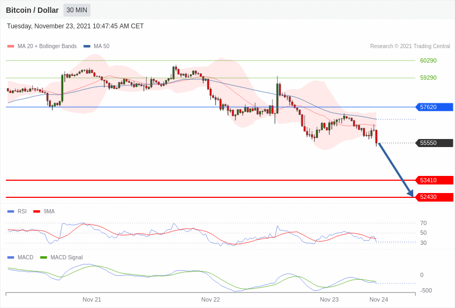Click the blue 57620 pivot price tag
The image size is (455, 308).
435,107
